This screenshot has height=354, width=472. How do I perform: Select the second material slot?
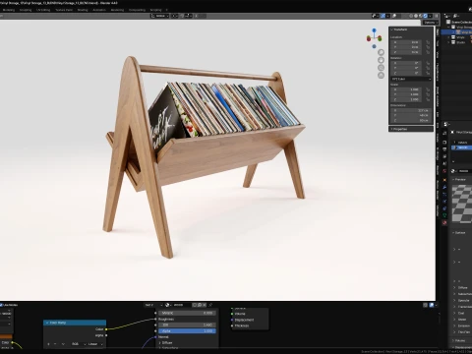coord(462,147)
